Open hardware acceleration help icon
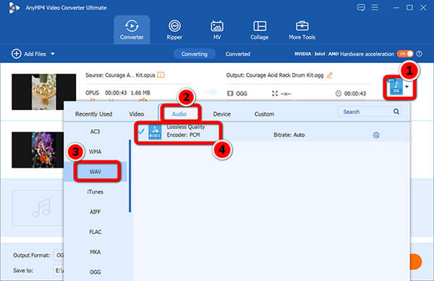This screenshot has height=281, width=434. pyautogui.click(x=420, y=54)
